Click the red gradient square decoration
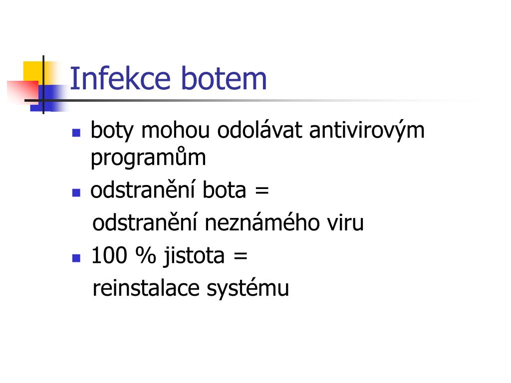511x383 pixels. (23, 92)
